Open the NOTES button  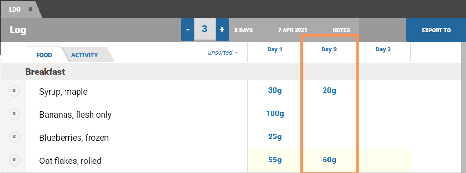click(341, 30)
